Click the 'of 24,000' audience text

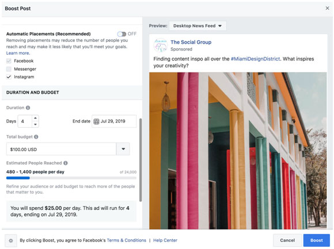pos(128,172)
